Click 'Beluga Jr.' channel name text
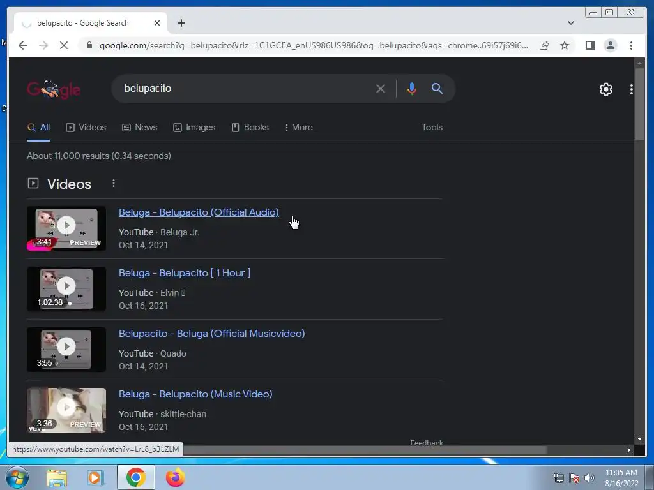This screenshot has width=654, height=490. tap(179, 232)
